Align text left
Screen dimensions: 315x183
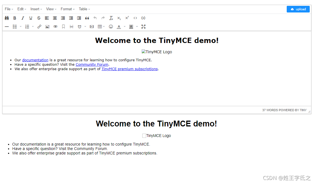point(47,18)
